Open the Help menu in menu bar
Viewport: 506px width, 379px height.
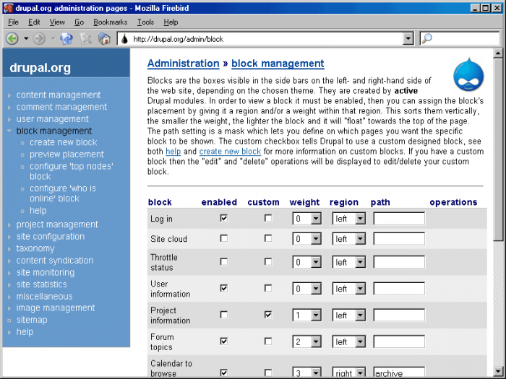[171, 22]
